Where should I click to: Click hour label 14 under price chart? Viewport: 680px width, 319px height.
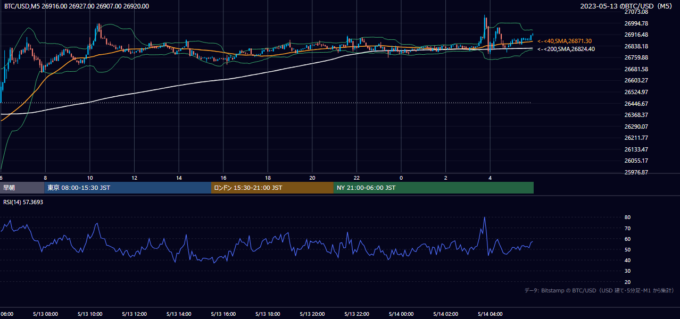[x=179, y=178]
